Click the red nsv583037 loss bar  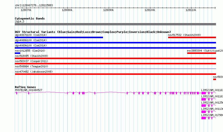coord(115,64)
